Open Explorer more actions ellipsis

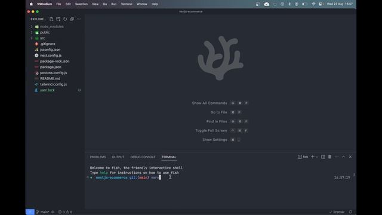(x=79, y=19)
